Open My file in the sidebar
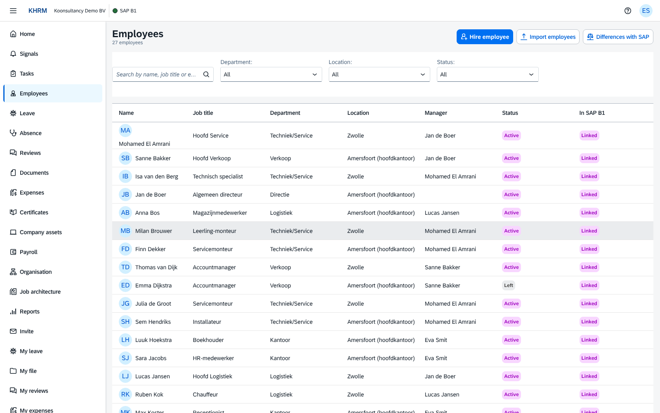Viewport: 660px width, 413px height. coord(53,371)
